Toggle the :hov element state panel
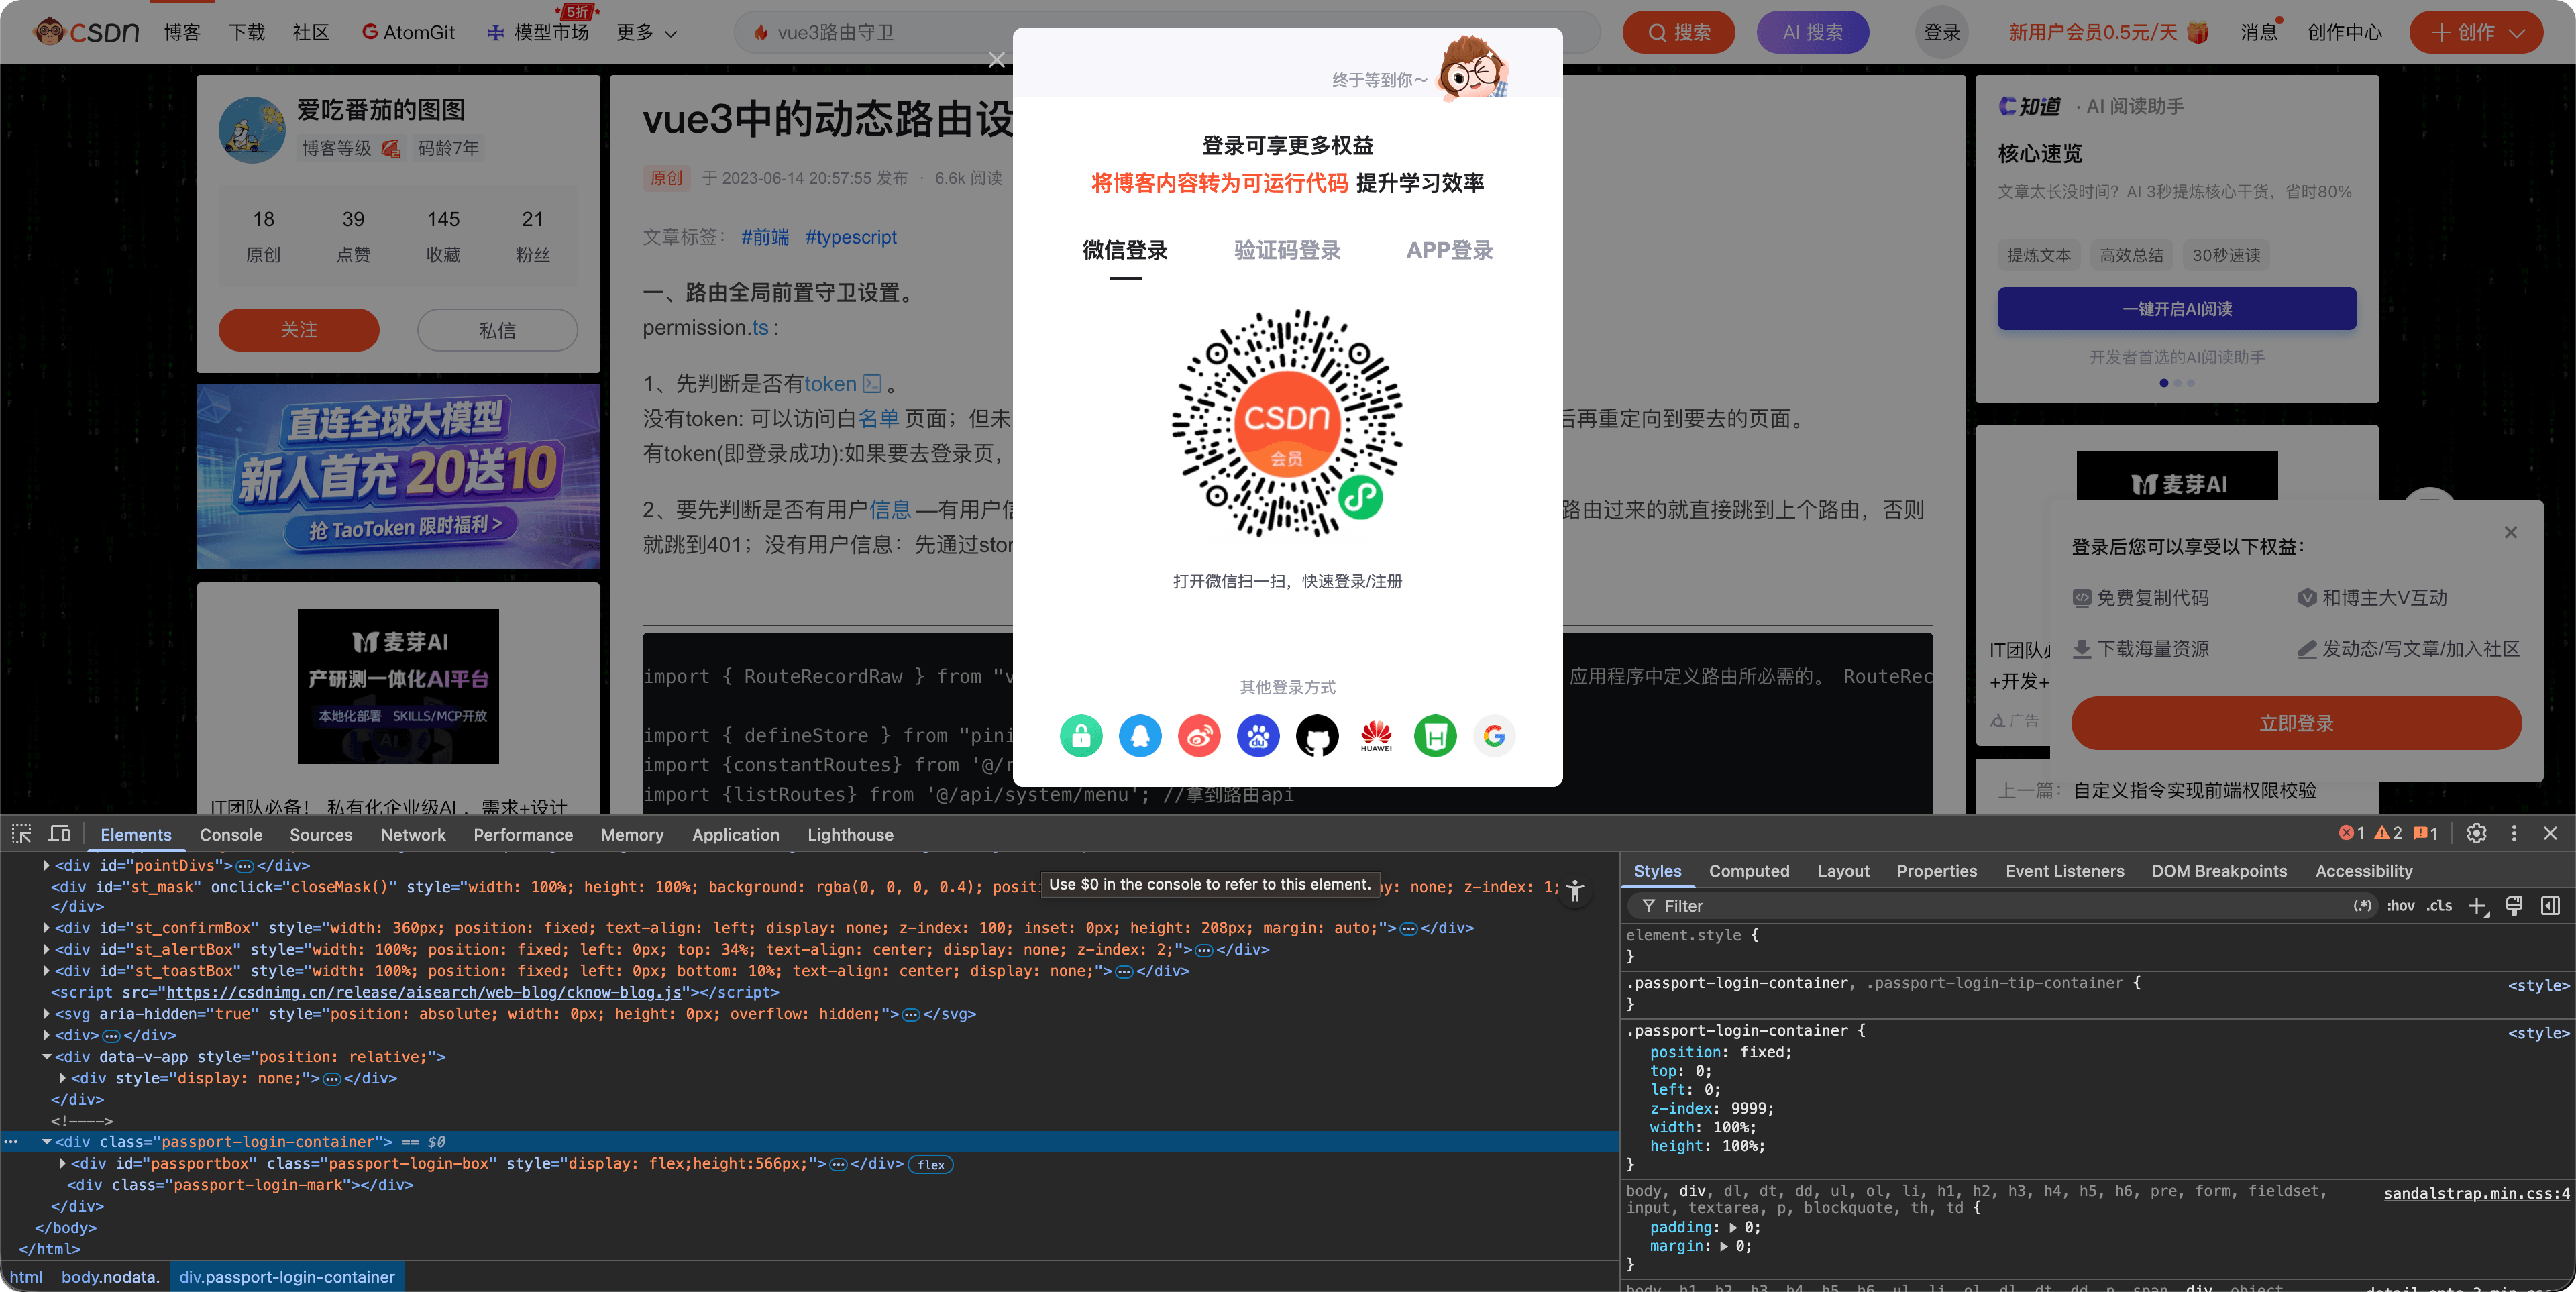Image resolution: width=2576 pixels, height=1292 pixels. click(2400, 906)
